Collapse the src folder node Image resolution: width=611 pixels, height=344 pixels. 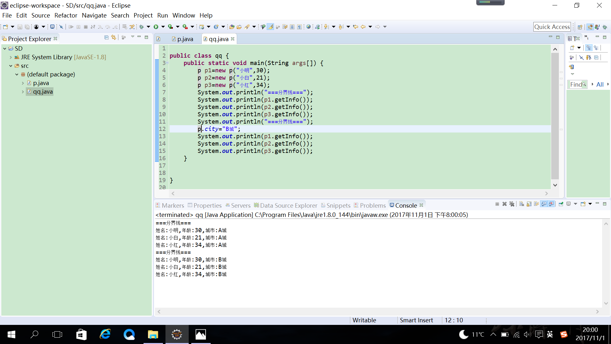click(11, 66)
